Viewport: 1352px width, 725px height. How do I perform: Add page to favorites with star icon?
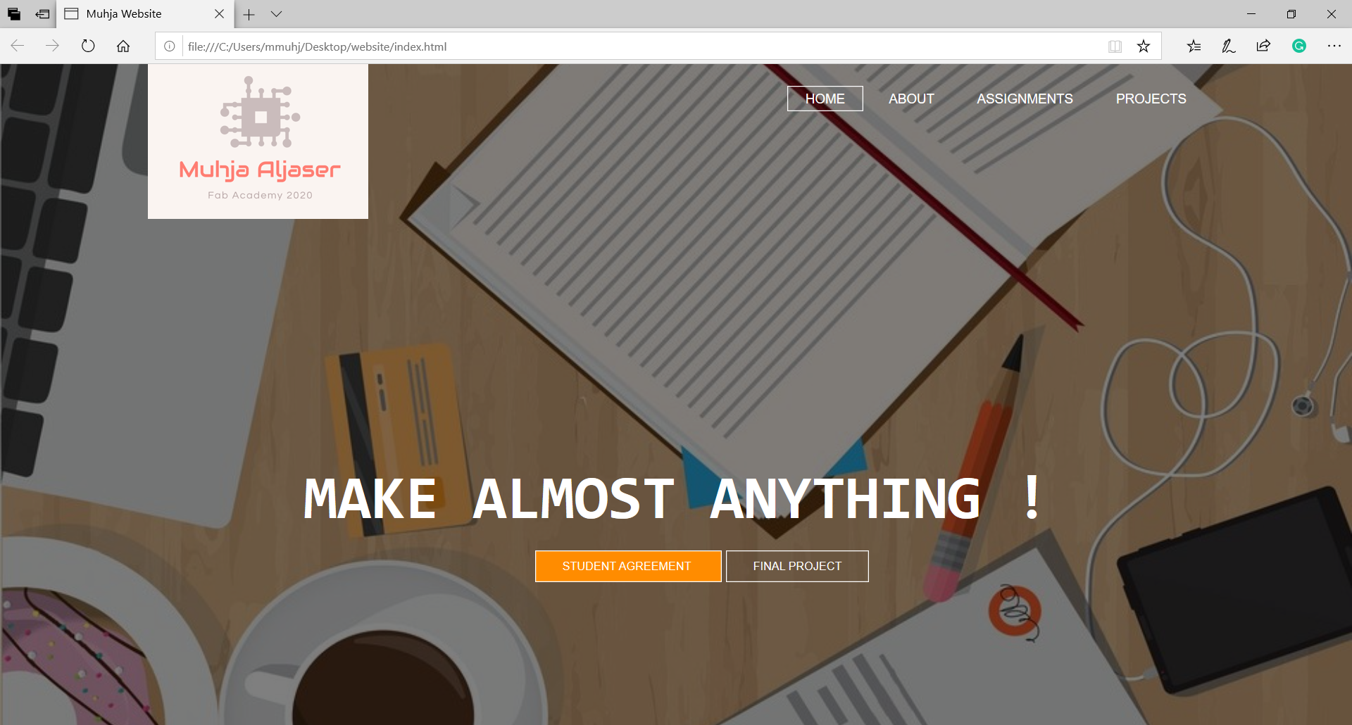1144,46
